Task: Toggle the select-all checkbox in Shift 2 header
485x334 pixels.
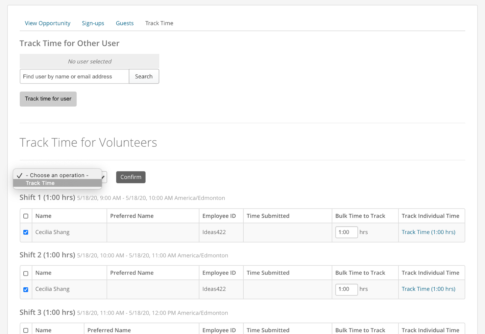Action: [26, 273]
